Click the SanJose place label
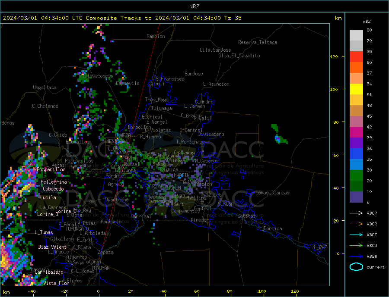 [x=194, y=74]
